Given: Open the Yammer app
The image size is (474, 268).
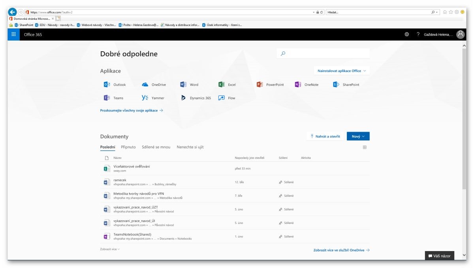Looking at the screenshot, I should coord(153,98).
